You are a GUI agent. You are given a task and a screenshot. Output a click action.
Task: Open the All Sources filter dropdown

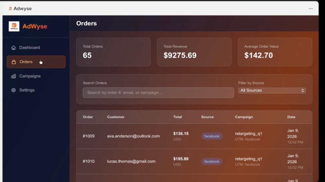(x=272, y=90)
